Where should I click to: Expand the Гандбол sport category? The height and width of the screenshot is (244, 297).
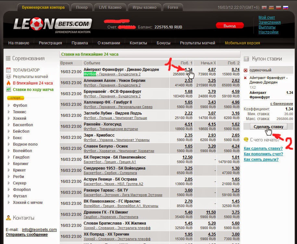click(x=21, y=157)
